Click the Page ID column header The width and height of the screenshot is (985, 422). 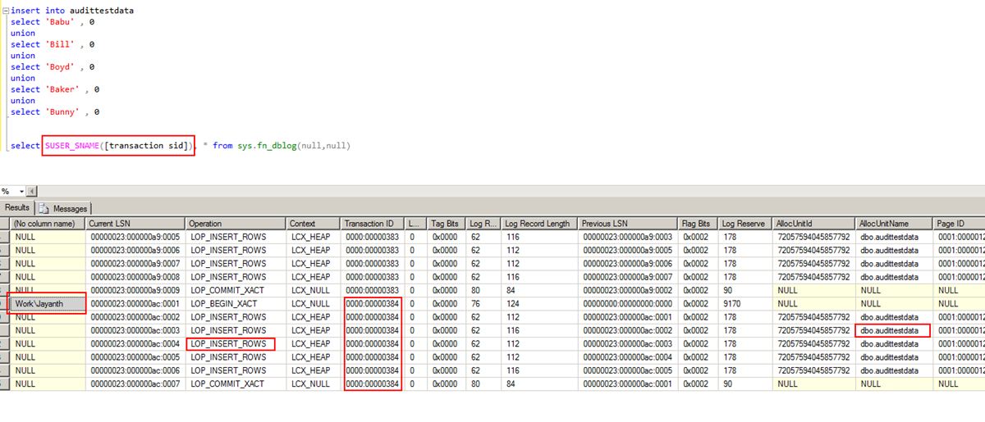tap(959, 223)
